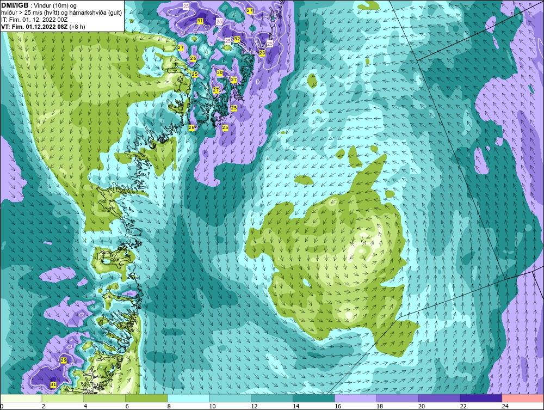The image size is (544, 410).
Task: Choose the 10–12 m/s light teal legend swatch
Action: point(230,398)
